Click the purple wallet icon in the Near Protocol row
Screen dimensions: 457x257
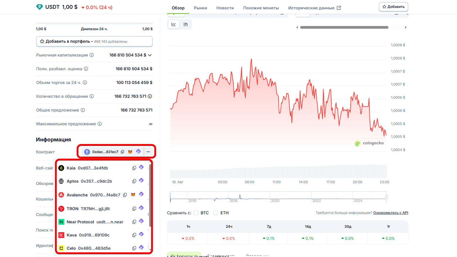(141, 221)
